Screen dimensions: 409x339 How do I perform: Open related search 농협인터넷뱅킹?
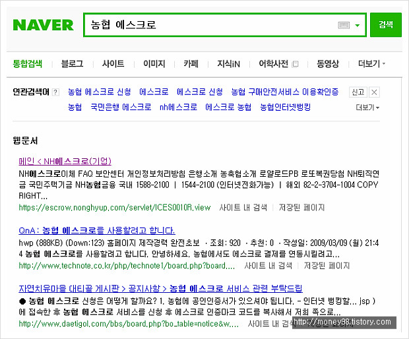pyautogui.click(x=286, y=108)
